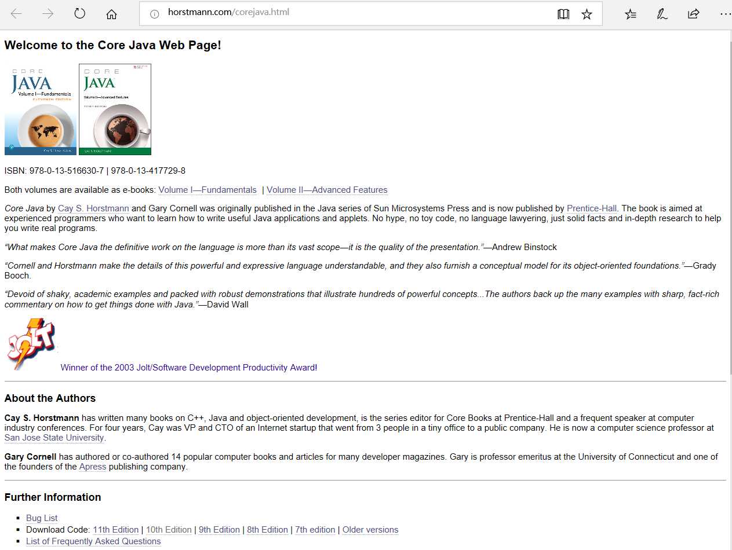Image resolution: width=732 pixels, height=550 pixels.
Task: Visit Cay S. Horstmann author link
Action: coord(93,208)
